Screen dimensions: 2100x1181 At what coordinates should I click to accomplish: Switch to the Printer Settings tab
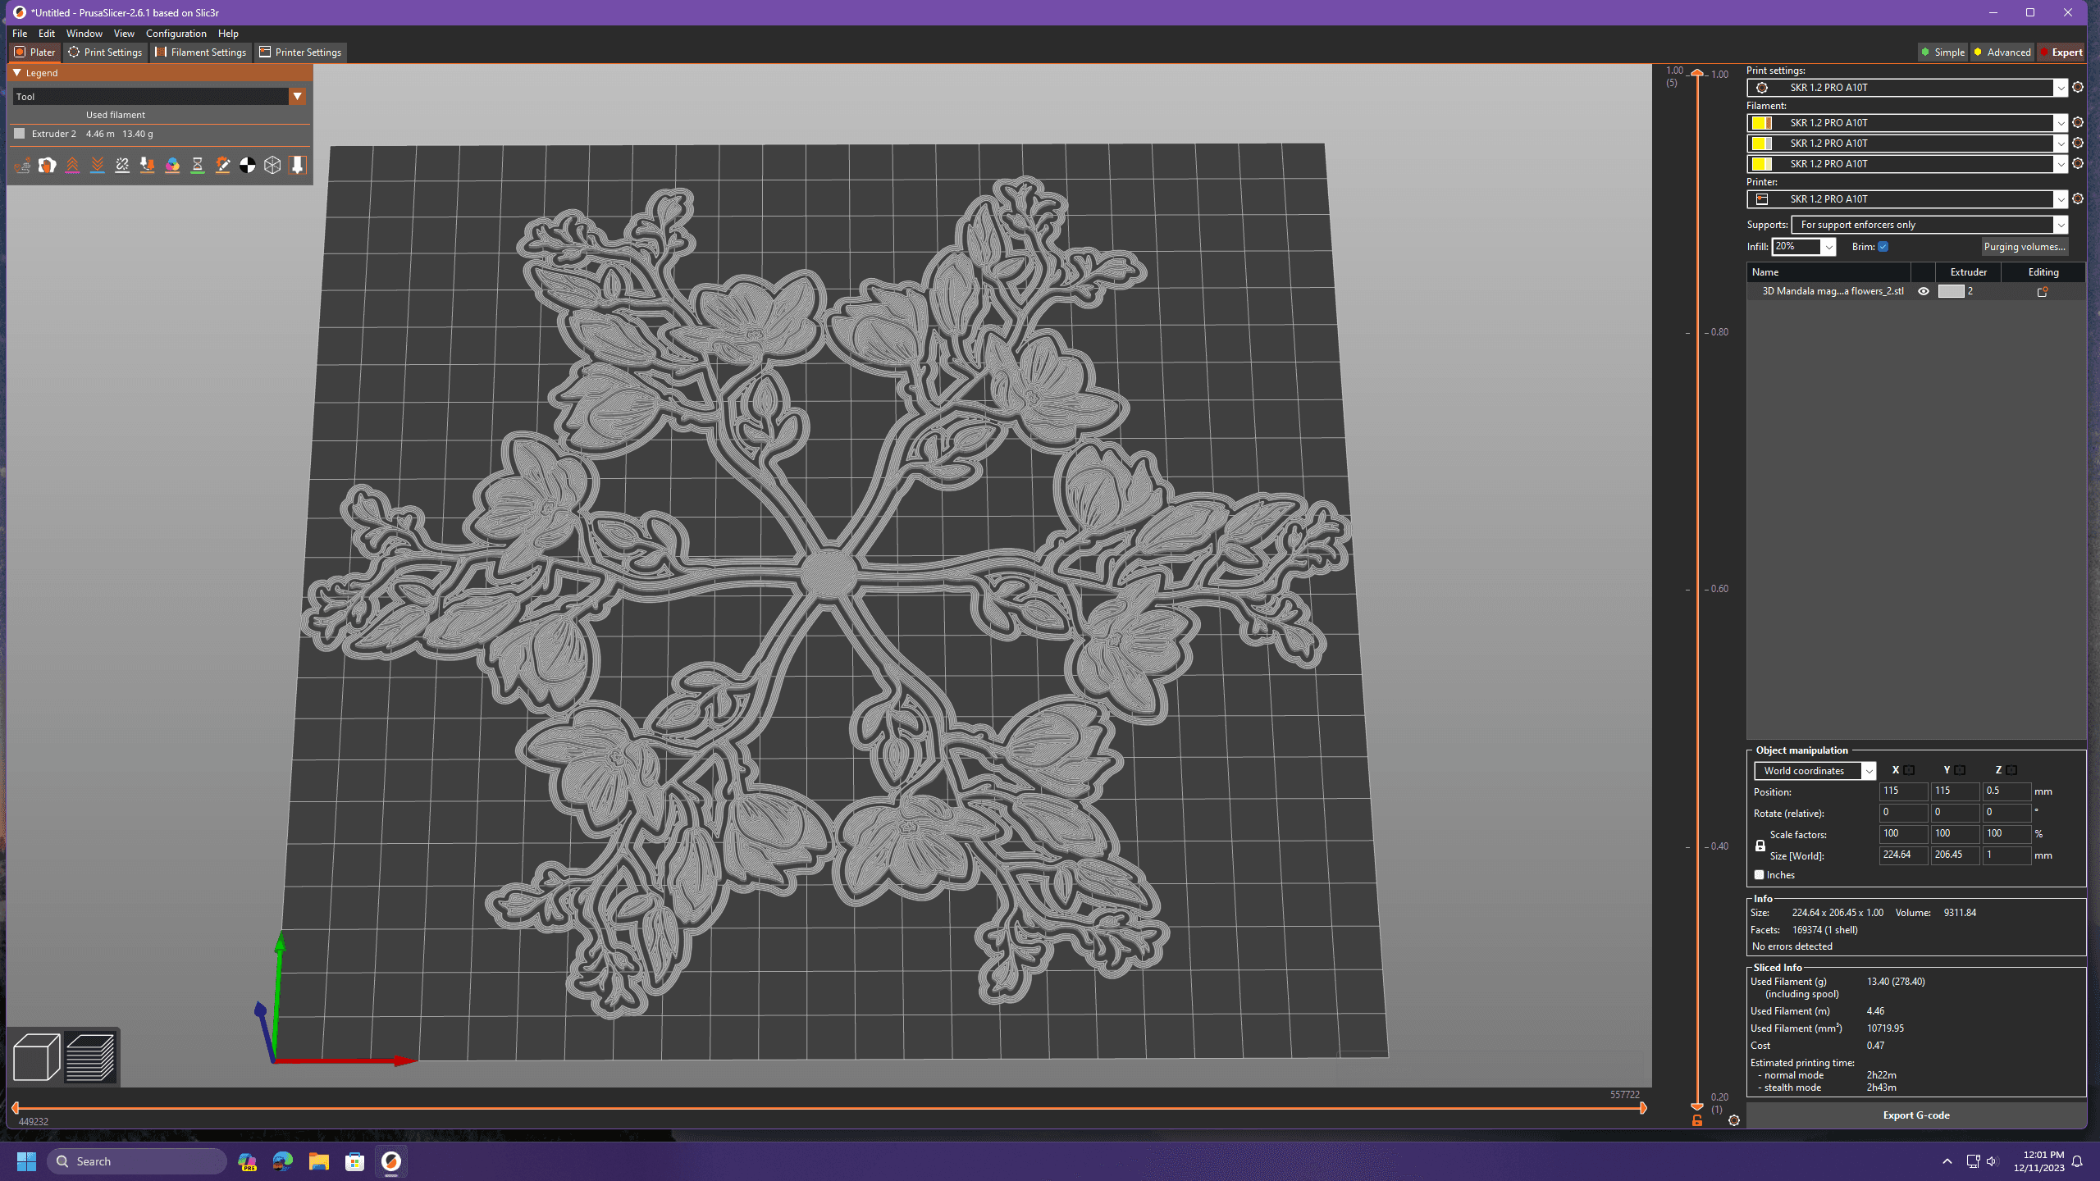(301, 52)
